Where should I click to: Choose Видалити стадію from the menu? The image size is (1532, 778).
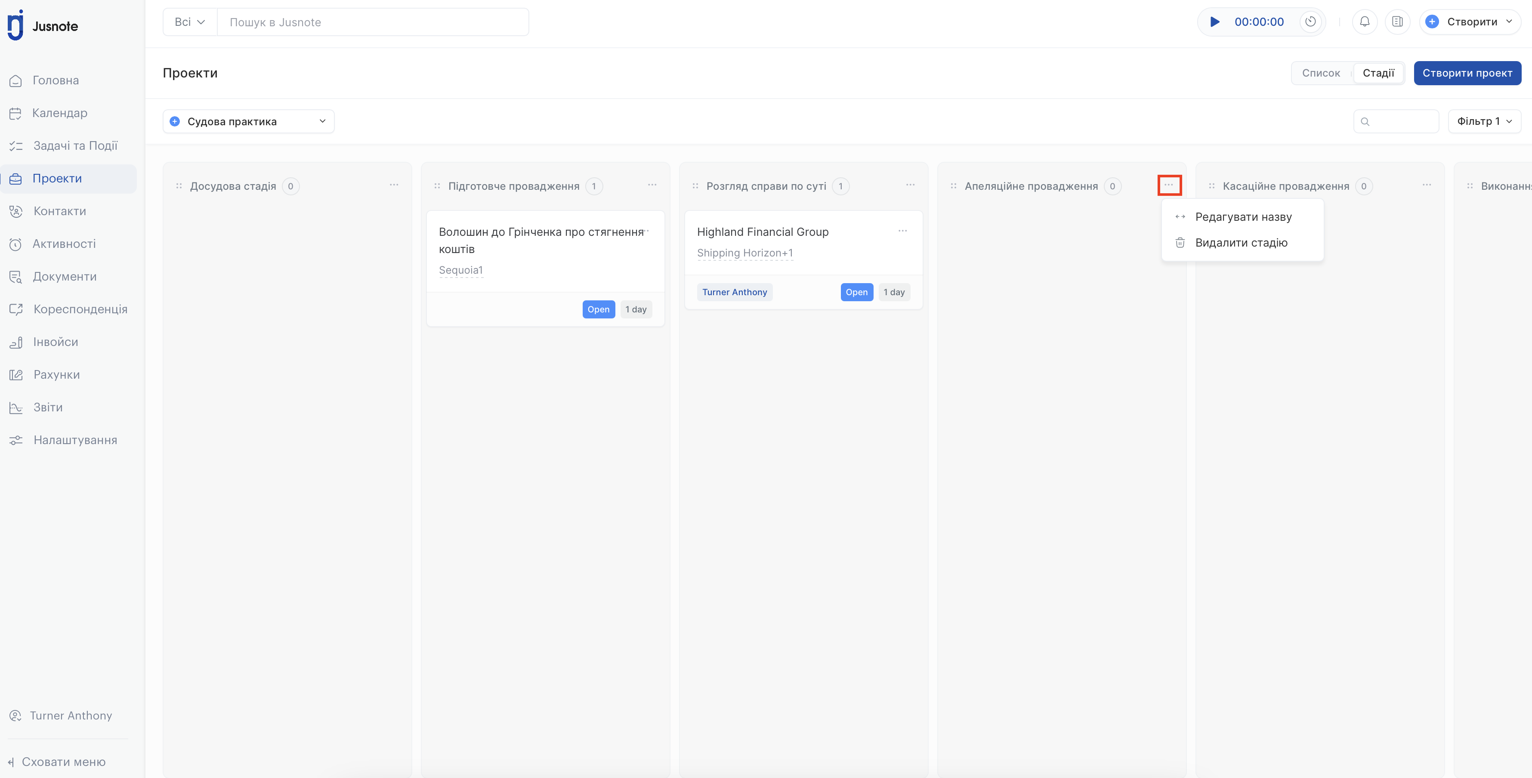click(1242, 243)
